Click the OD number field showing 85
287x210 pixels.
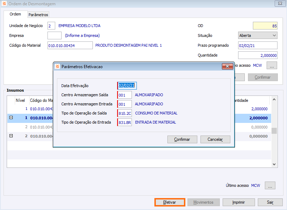(x=265, y=26)
